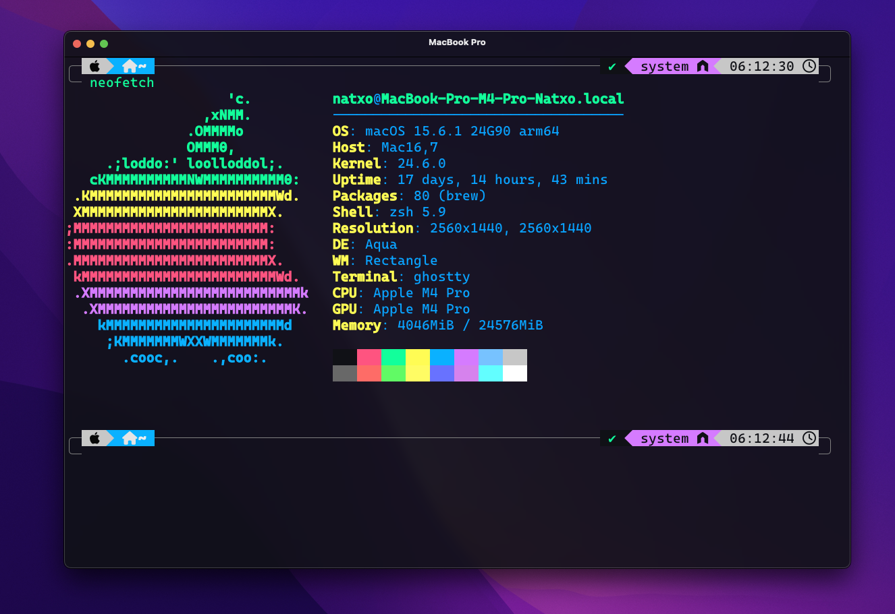The image size is (895, 614).
Task: Click the '06:12:44' time in the prompt
Action: pyautogui.click(x=762, y=438)
